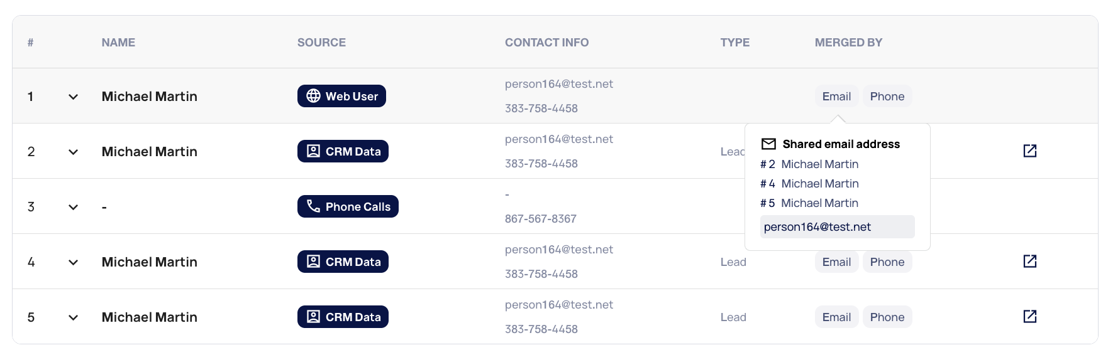Open external link icon for row 4

[x=1029, y=262]
